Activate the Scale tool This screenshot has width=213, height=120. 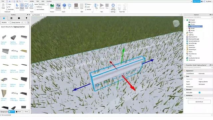pyautogui.click(x=27, y=6)
